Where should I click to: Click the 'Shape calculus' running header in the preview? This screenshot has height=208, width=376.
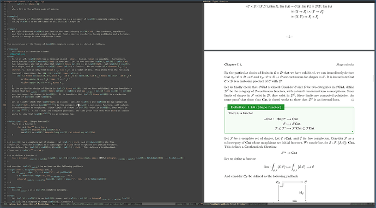345,64
